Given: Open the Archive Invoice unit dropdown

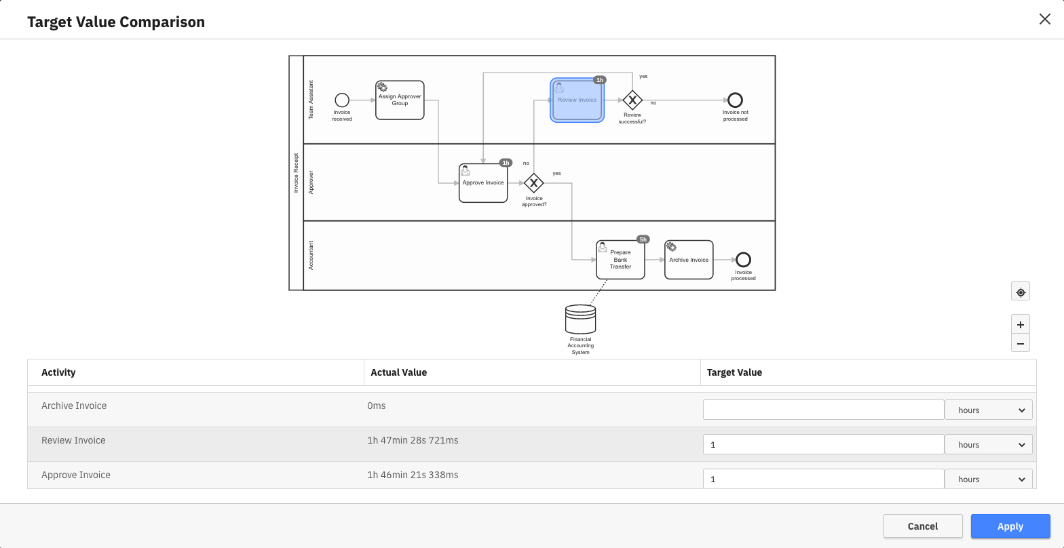Looking at the screenshot, I should [988, 410].
